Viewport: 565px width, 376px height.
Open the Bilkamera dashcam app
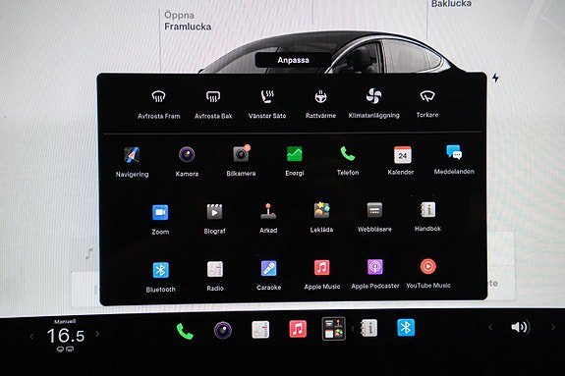point(241,160)
